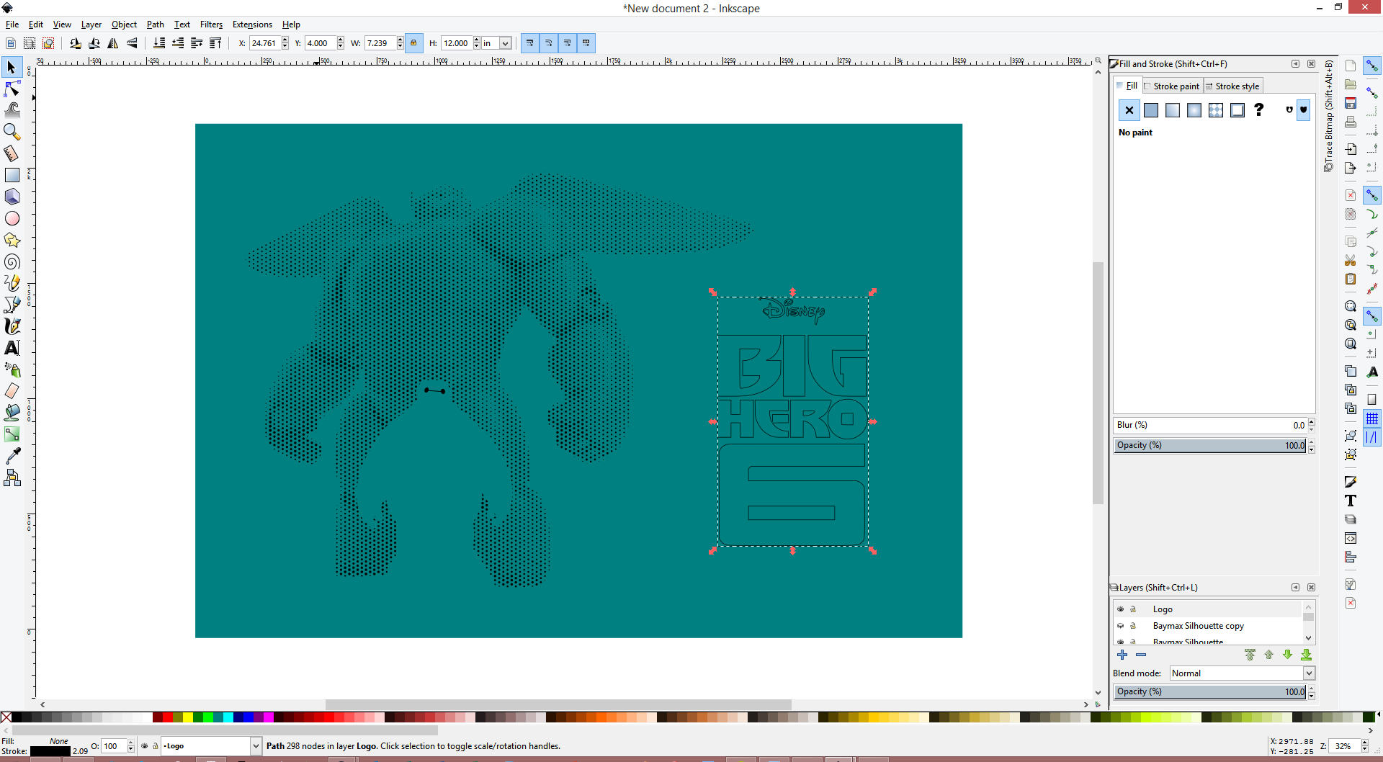The width and height of the screenshot is (1383, 762).
Task: Switch to Stroke style tab
Action: pyautogui.click(x=1232, y=86)
